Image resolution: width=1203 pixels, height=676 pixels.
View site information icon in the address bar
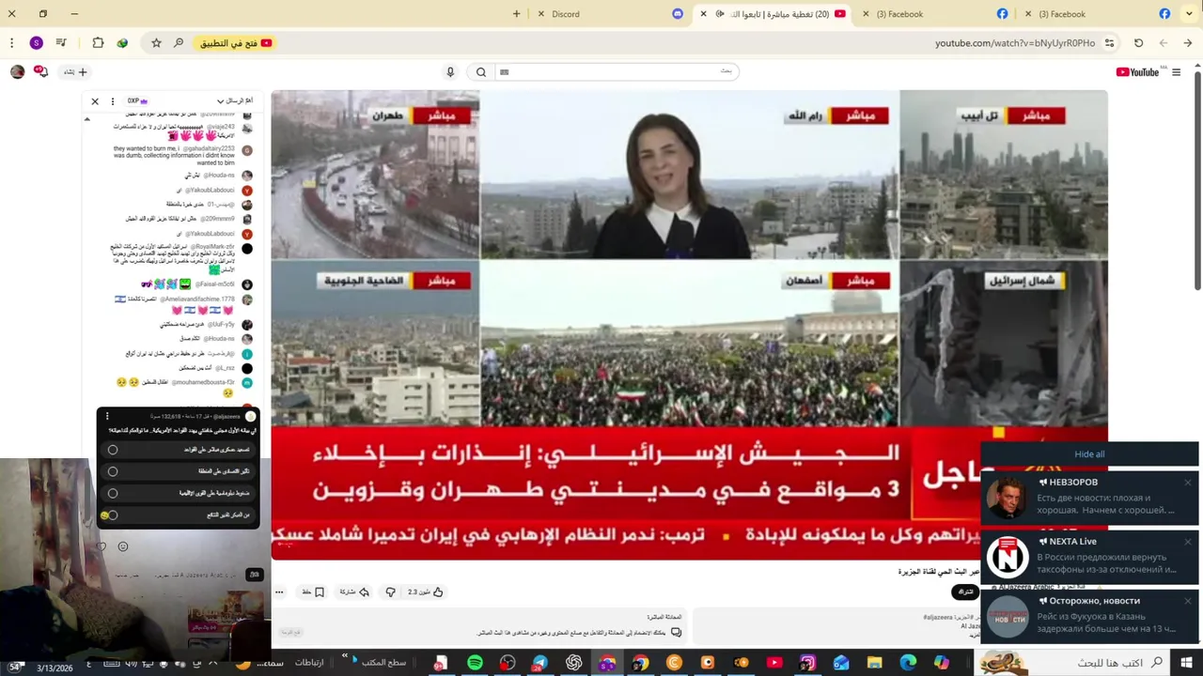(1110, 43)
